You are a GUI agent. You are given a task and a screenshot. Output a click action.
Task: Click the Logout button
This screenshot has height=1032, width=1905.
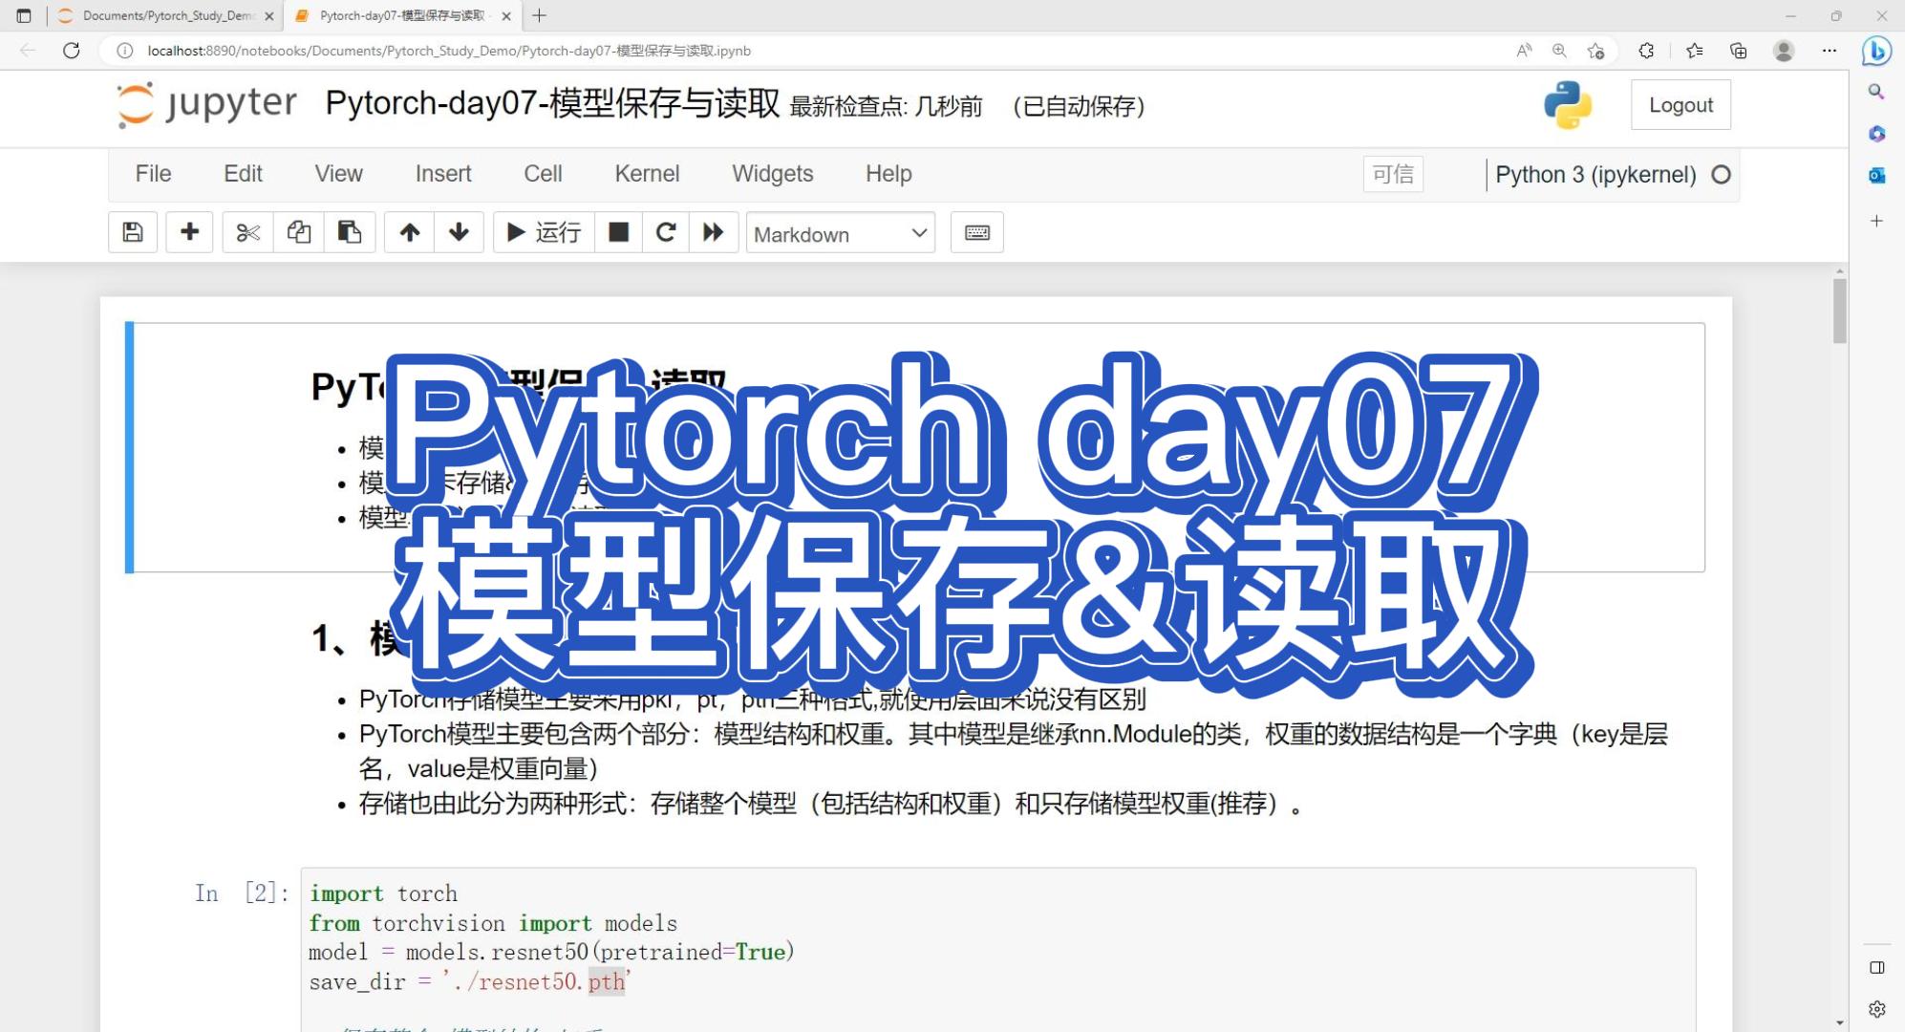coord(1680,105)
